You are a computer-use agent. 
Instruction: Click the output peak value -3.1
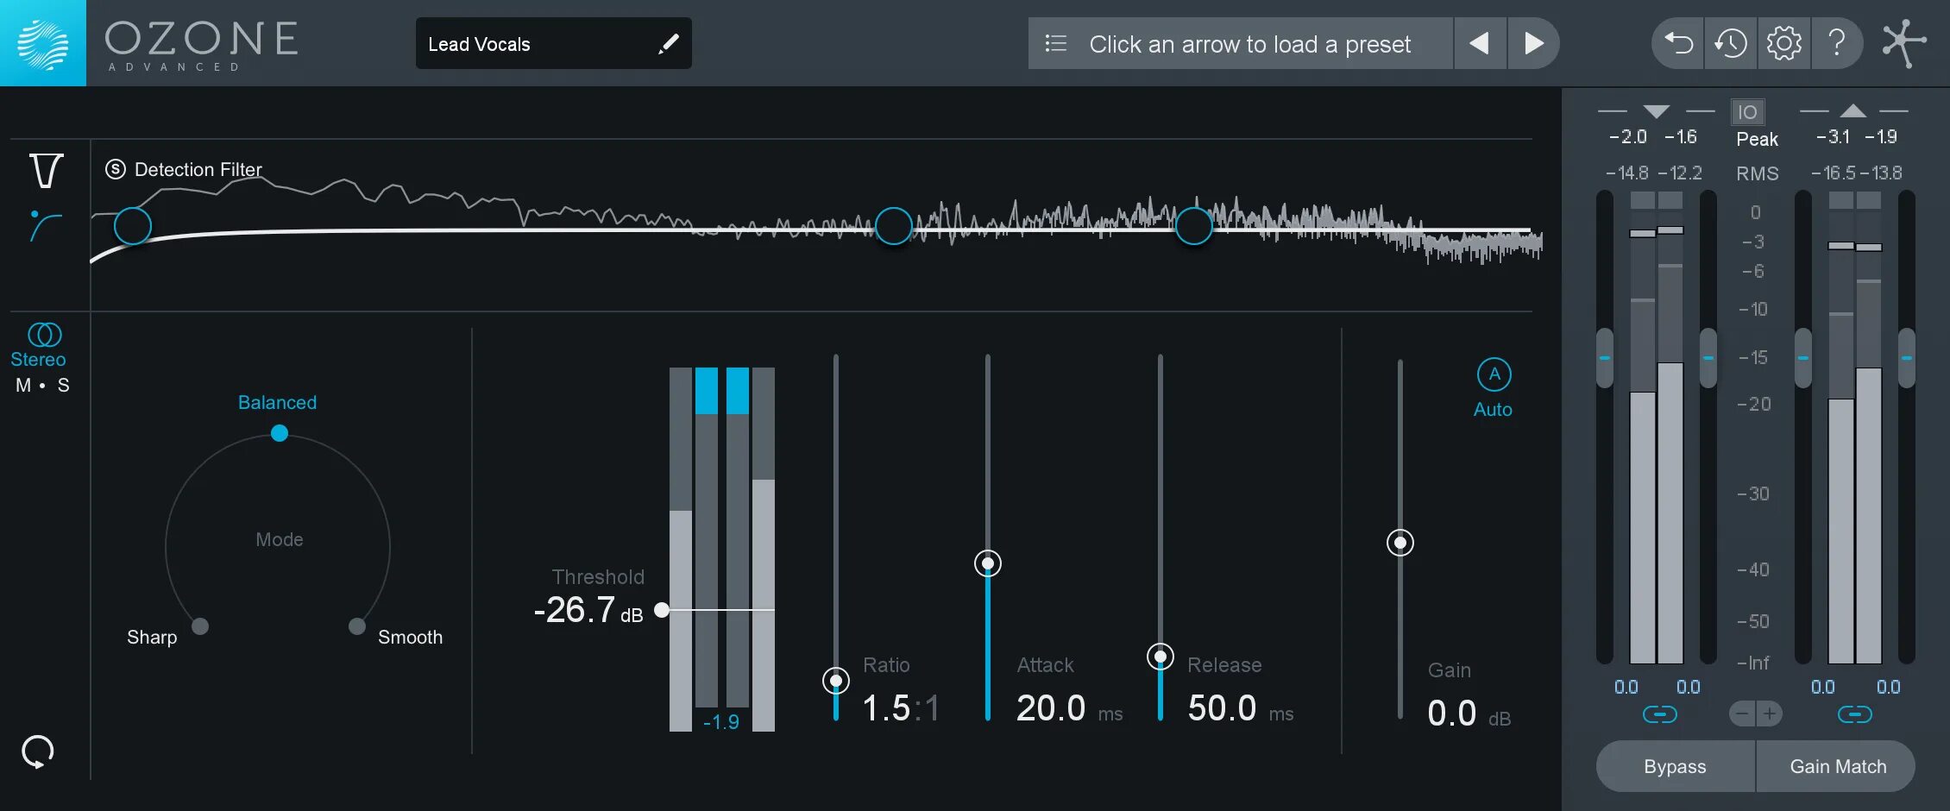(1833, 137)
